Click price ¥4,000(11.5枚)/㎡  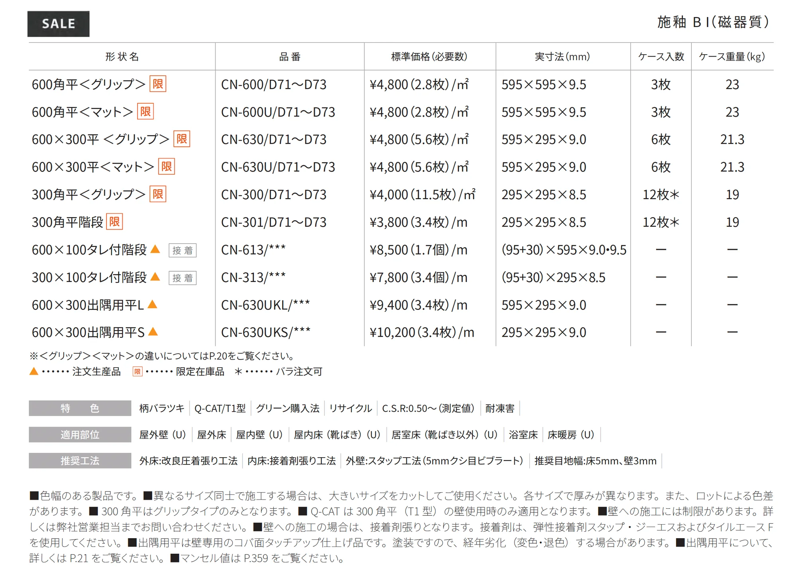[x=422, y=194]
